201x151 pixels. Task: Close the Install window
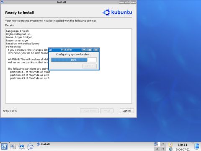tap(134, 2)
